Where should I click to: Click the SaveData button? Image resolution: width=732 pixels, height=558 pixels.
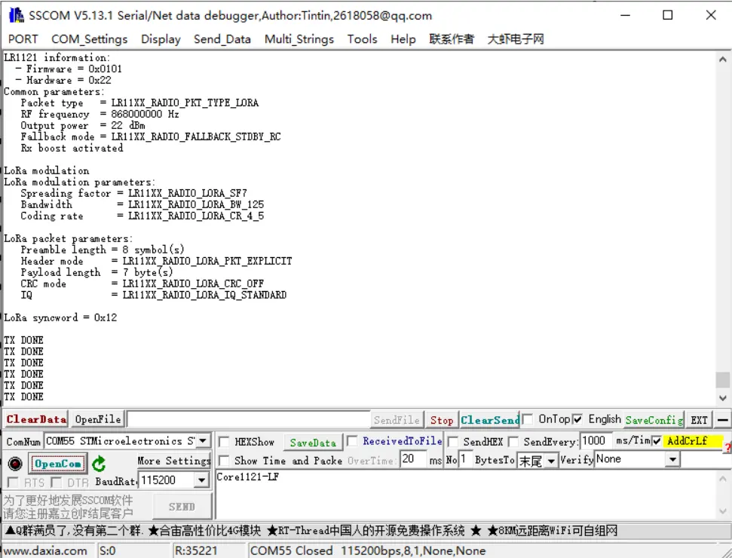tap(313, 443)
